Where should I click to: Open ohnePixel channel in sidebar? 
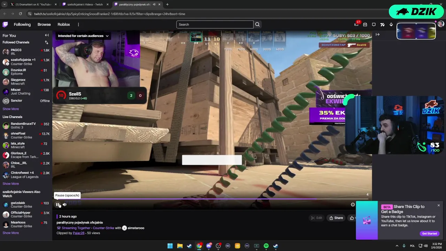[x=26, y=135]
